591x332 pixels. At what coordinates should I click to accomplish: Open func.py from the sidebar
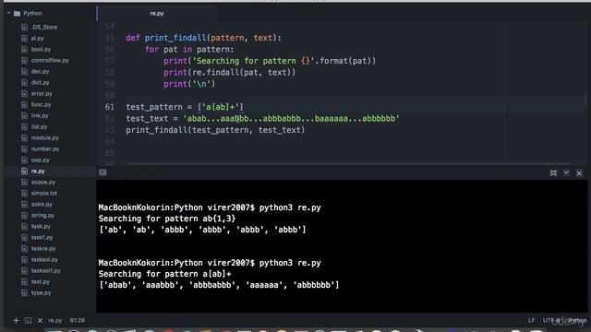(x=41, y=104)
